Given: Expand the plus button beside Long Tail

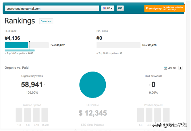Looking at the screenshot, I should [180, 68].
